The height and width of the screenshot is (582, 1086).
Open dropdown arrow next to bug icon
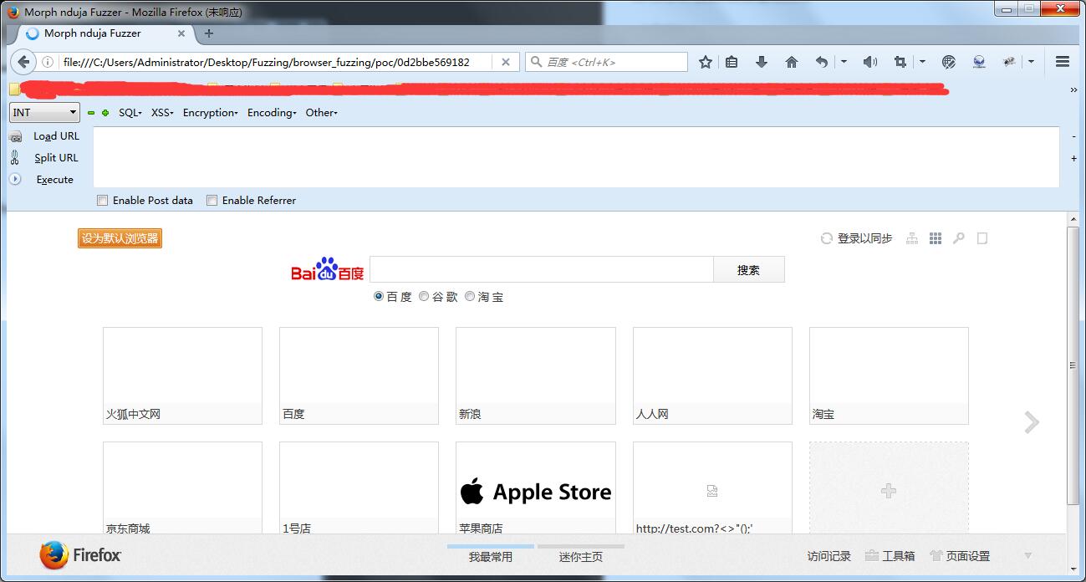click(1031, 62)
